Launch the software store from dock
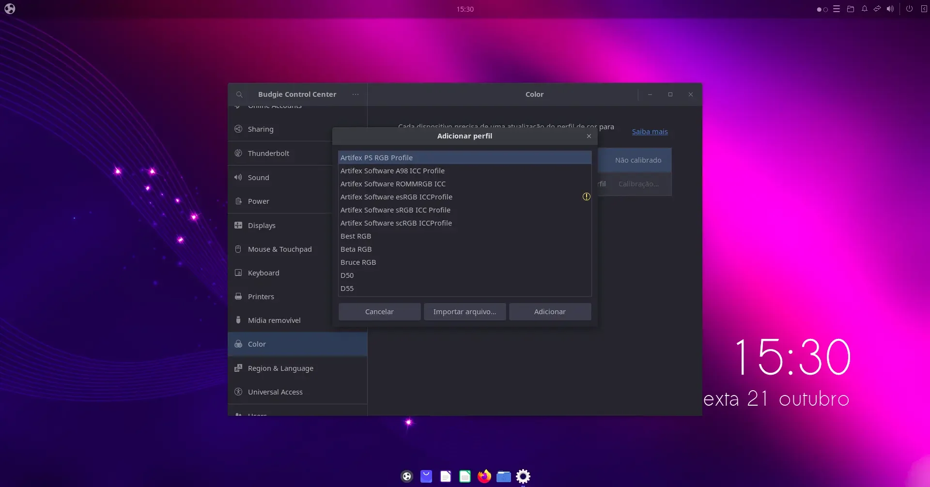Image resolution: width=930 pixels, height=487 pixels. [x=426, y=476]
